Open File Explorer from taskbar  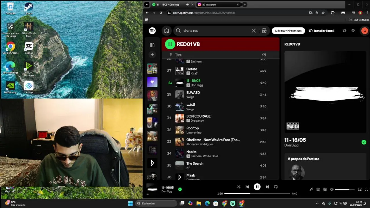pyautogui.click(x=199, y=203)
